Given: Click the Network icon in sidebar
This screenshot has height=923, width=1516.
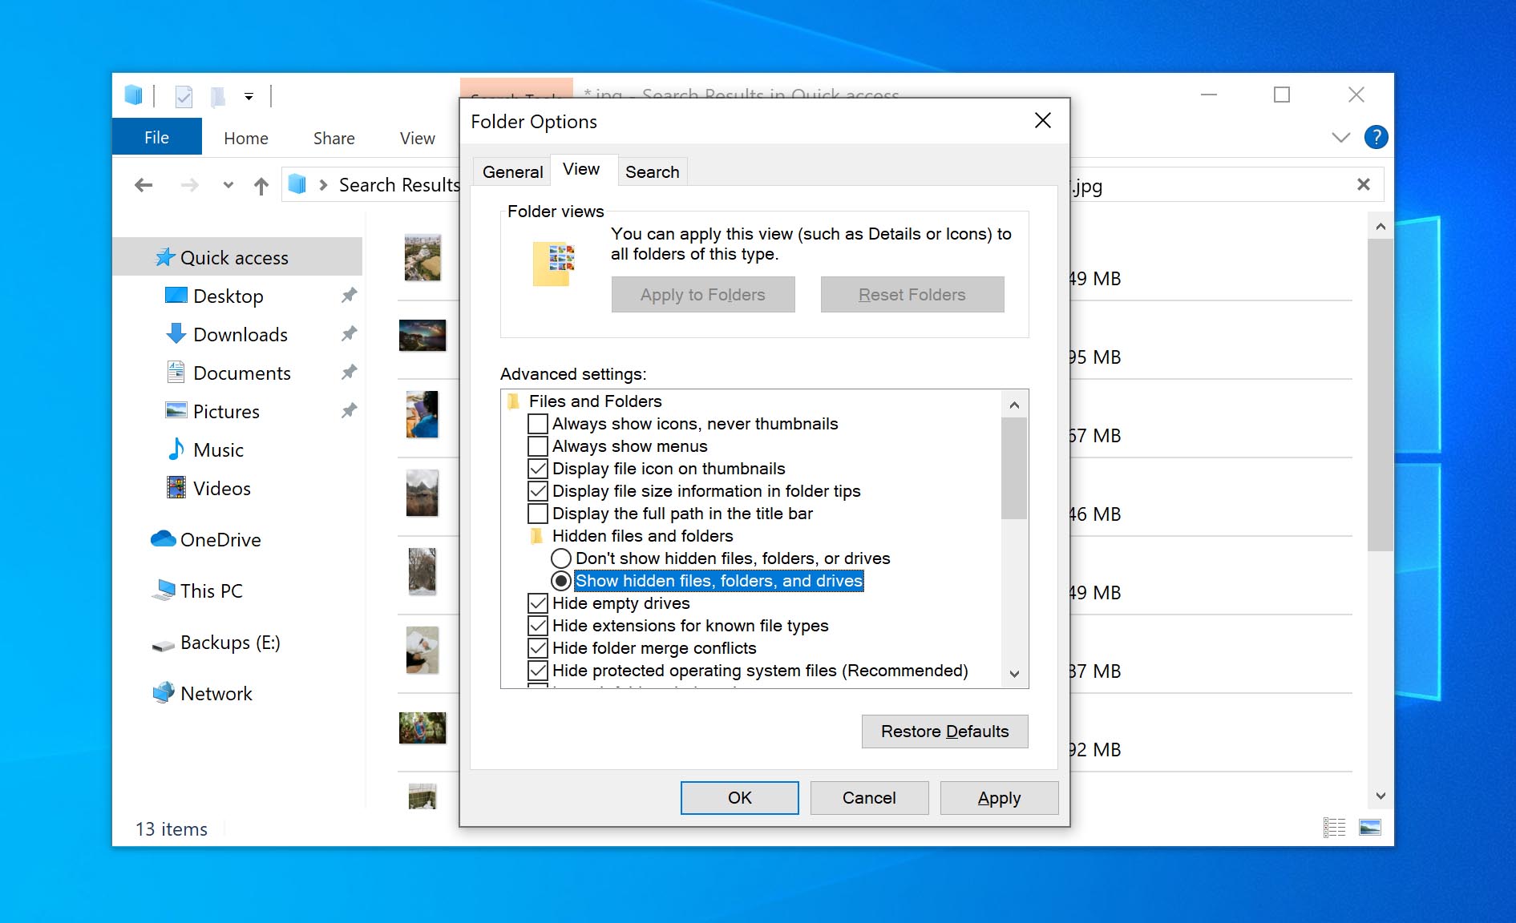Looking at the screenshot, I should click(163, 692).
